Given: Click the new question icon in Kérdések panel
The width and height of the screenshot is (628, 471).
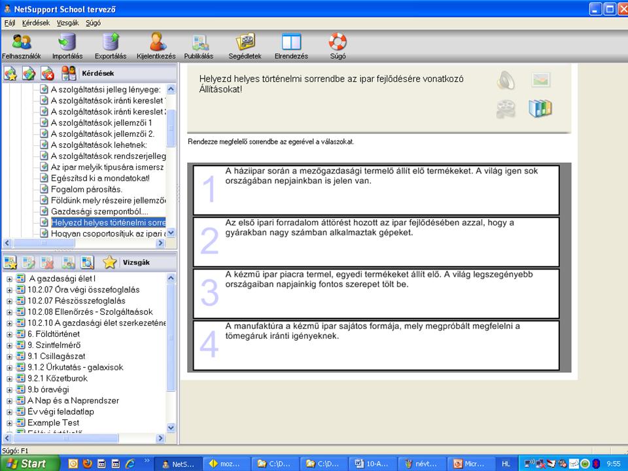Looking at the screenshot, I should pos(10,73).
